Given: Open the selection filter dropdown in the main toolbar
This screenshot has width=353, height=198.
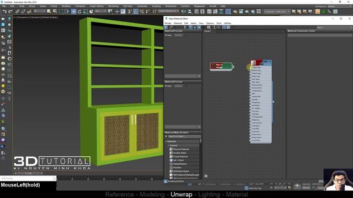Looking at the screenshot, I should 39,11.
